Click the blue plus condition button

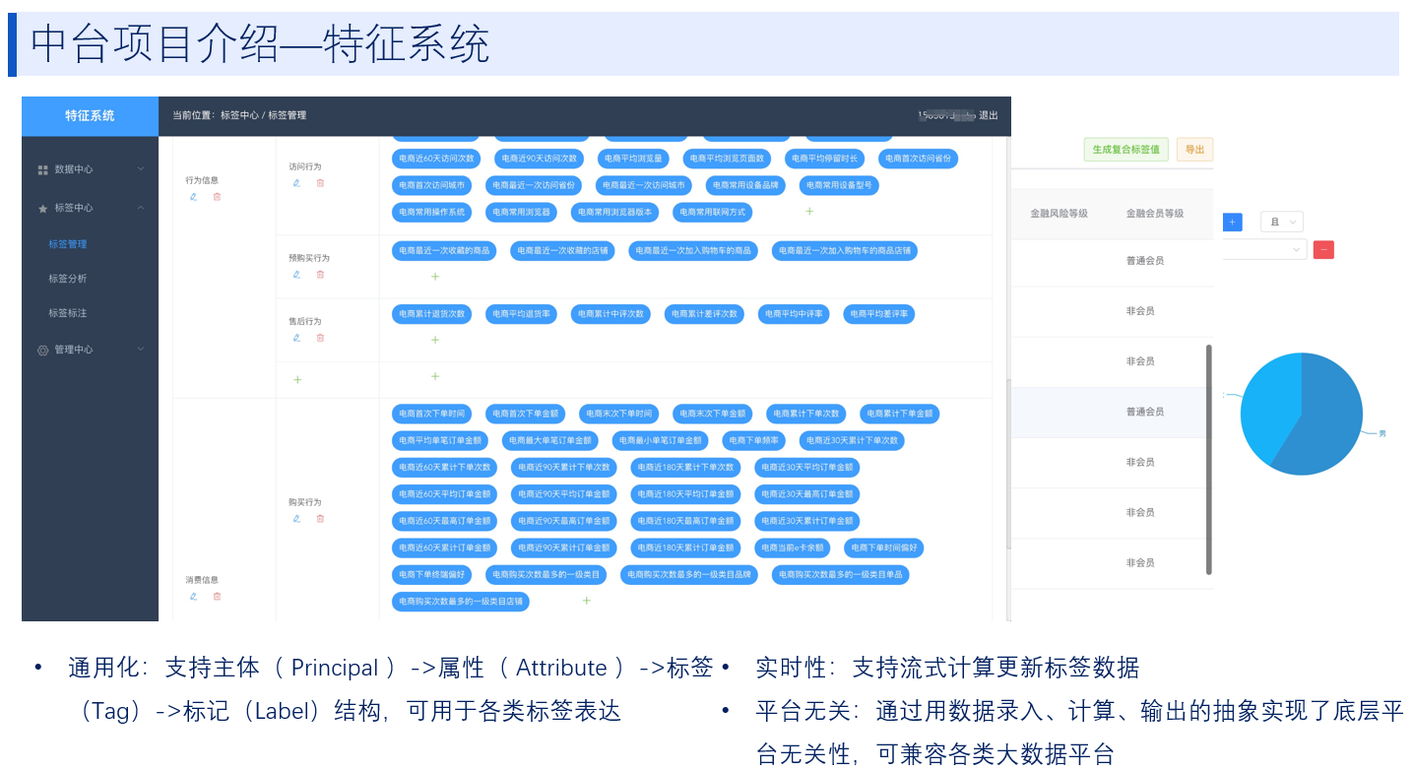[x=1232, y=223]
